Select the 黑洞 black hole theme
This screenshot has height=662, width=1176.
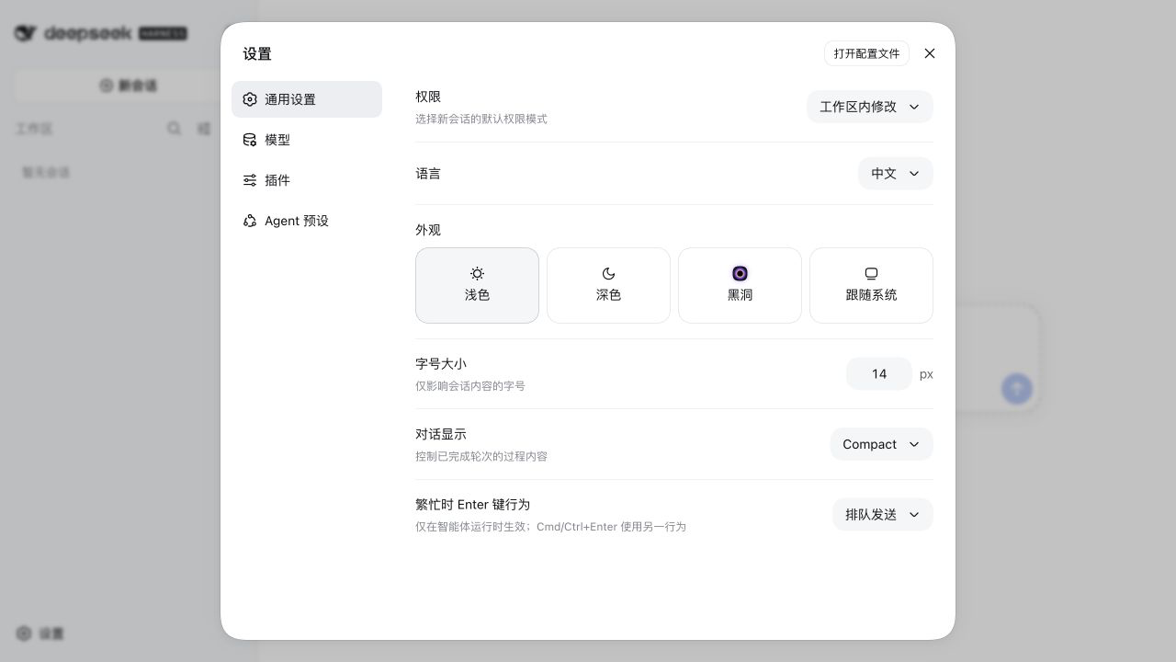(740, 285)
